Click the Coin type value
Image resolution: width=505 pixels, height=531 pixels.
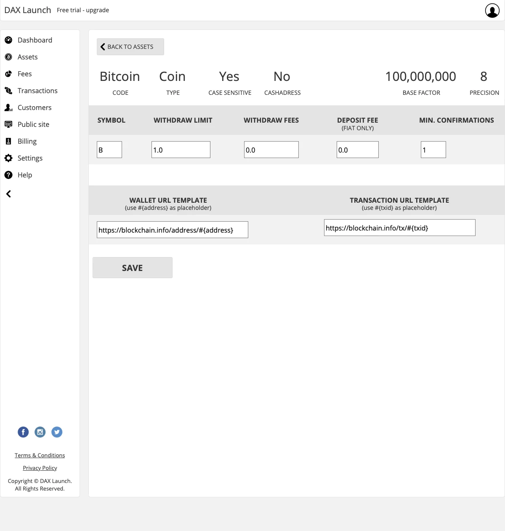tap(173, 77)
